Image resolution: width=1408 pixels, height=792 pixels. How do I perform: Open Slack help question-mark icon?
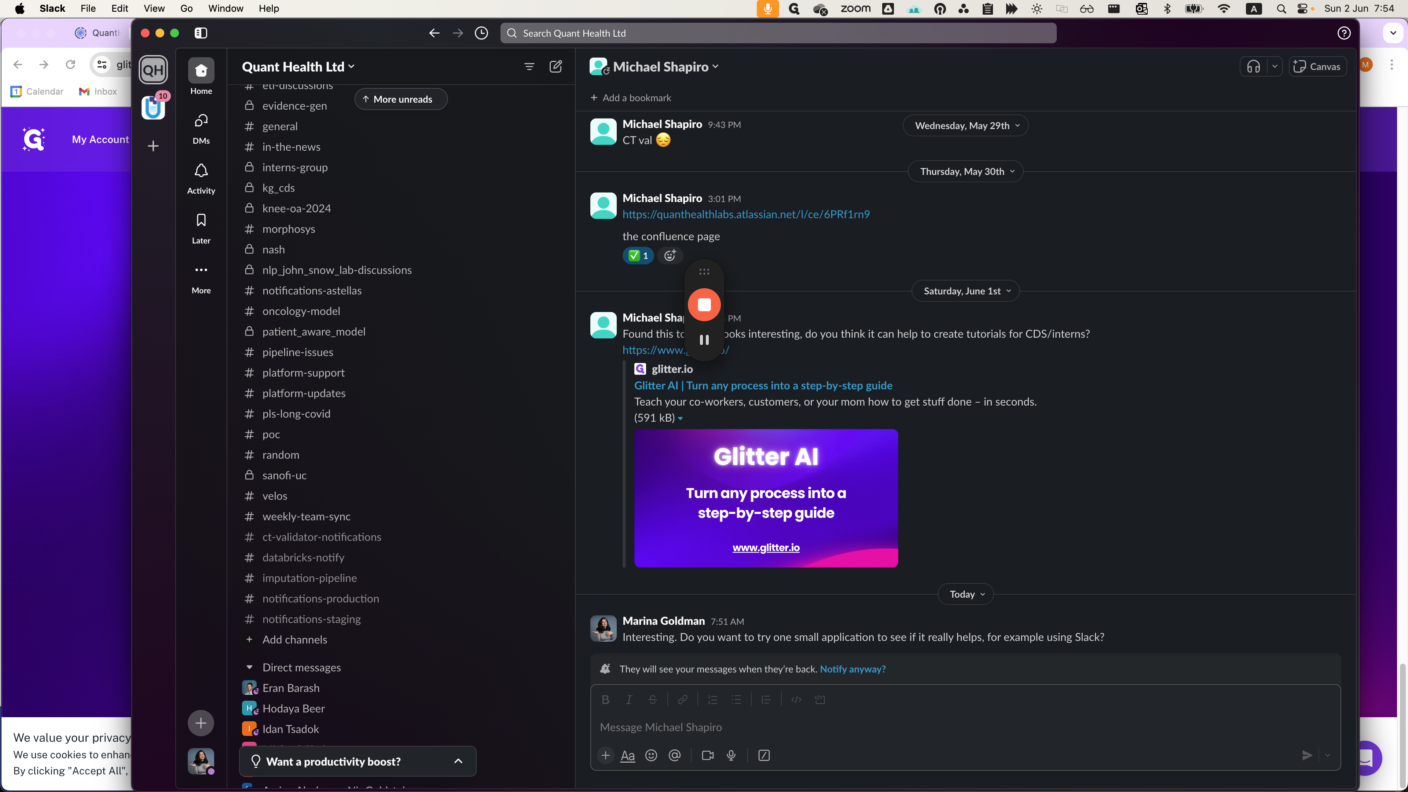[1343, 33]
